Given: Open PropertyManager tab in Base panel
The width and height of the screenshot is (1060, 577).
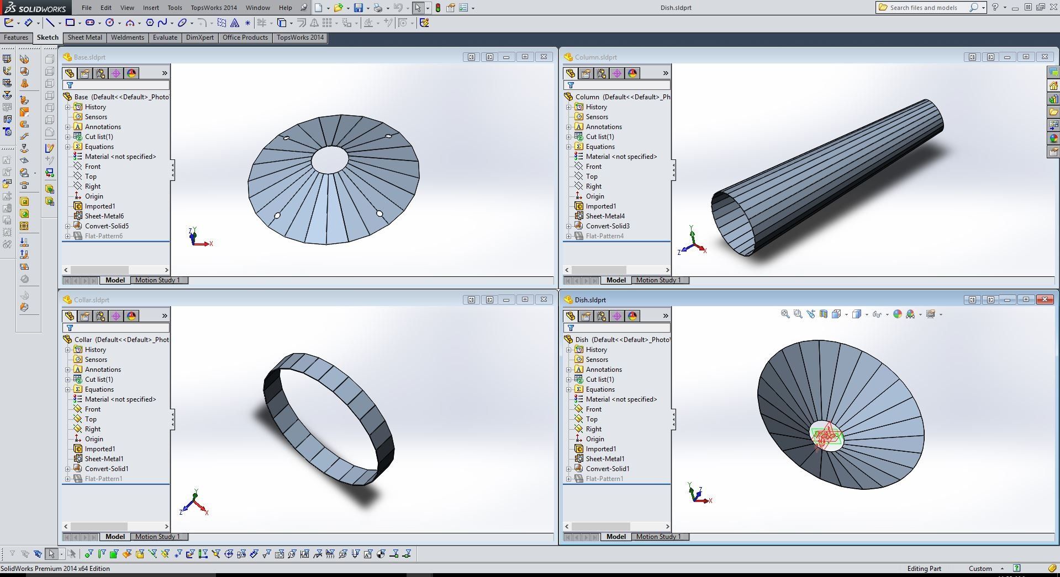Looking at the screenshot, I should tap(85, 73).
